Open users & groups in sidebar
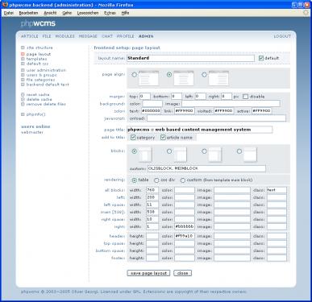 point(42,75)
